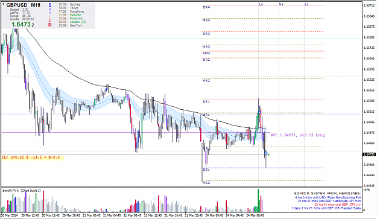Open the red GBP CPI y/y headline

click(338, 205)
